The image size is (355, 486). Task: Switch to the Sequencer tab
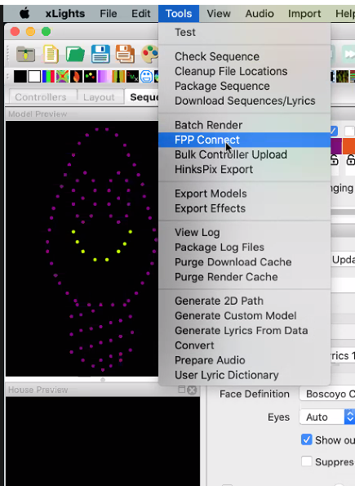point(143,97)
